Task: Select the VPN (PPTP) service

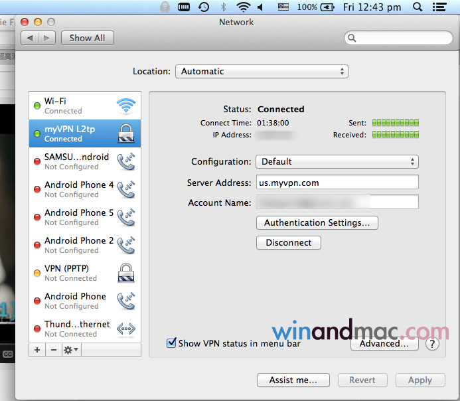Action: pos(85,273)
